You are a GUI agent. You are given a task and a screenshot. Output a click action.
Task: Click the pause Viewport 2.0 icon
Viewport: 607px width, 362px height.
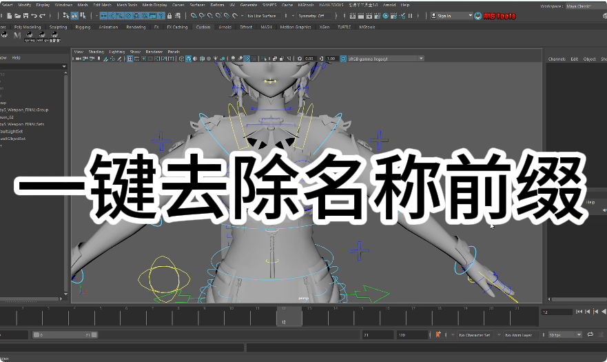click(x=411, y=16)
